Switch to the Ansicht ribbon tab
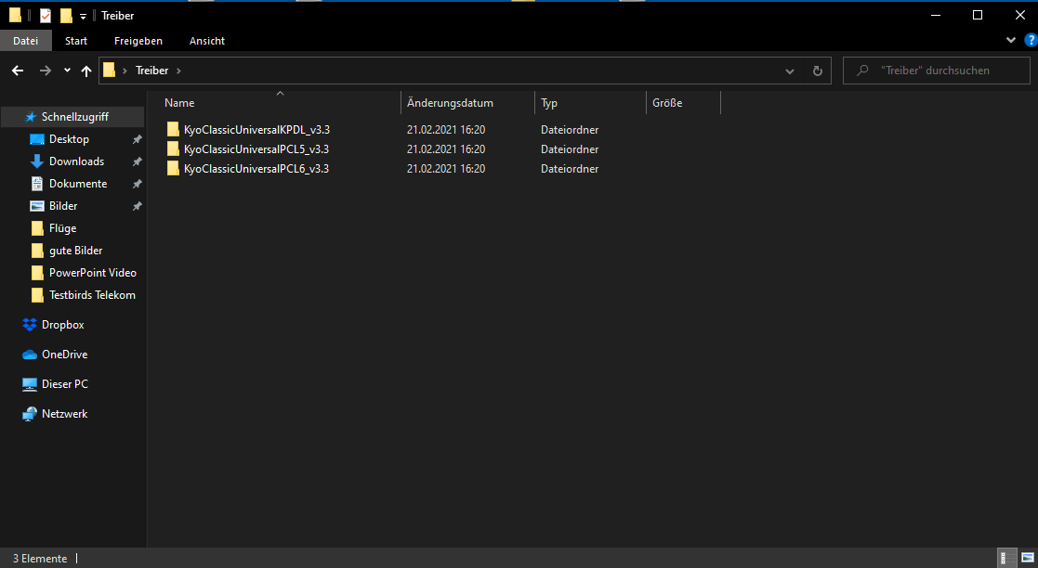Image resolution: width=1038 pixels, height=568 pixels. coord(207,41)
